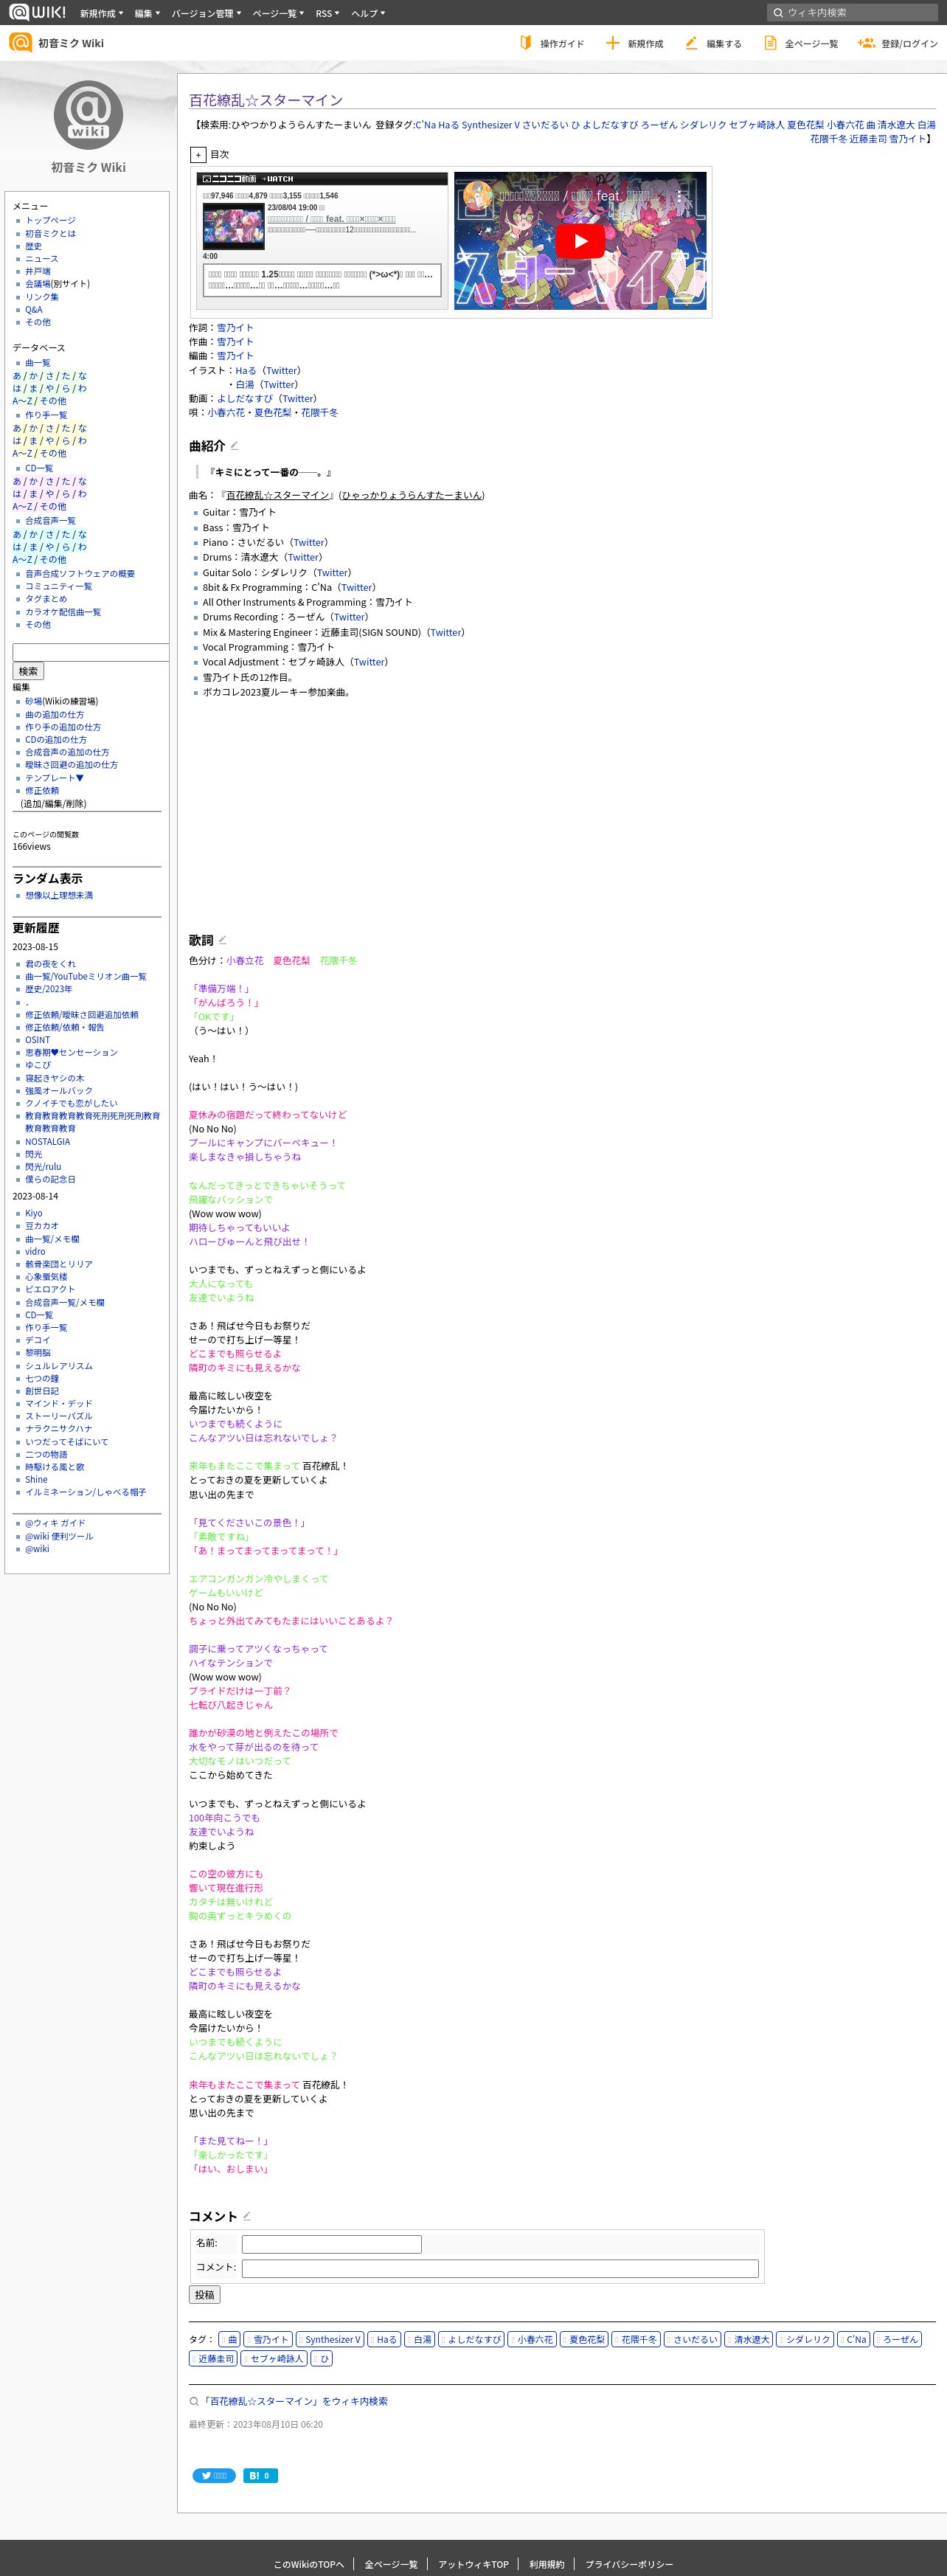The image size is (947, 2576).
Task: Click @ウィキ ガイド link
Action: pyautogui.click(x=55, y=1523)
